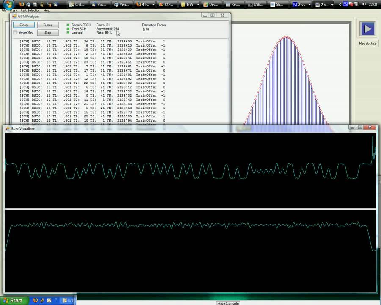Viewport: 381px width, 305px height.
Task: Switch to the Pos... taskbar window
Action: (99, 4)
